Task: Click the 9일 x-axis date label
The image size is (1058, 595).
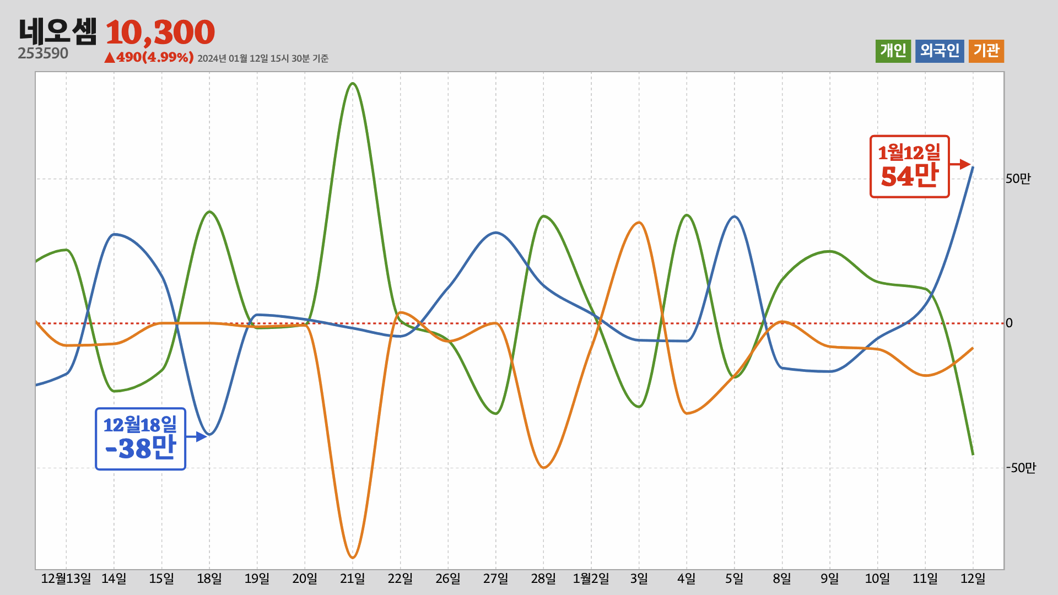Action: click(830, 578)
